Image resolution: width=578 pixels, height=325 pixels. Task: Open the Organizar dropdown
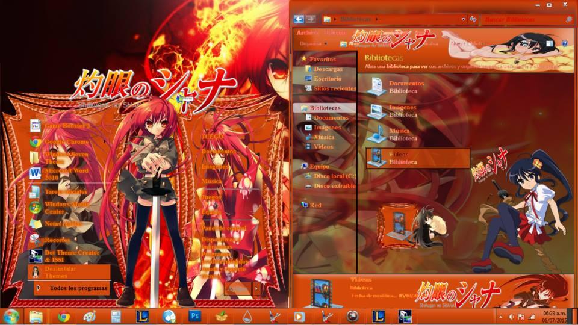coord(313,43)
